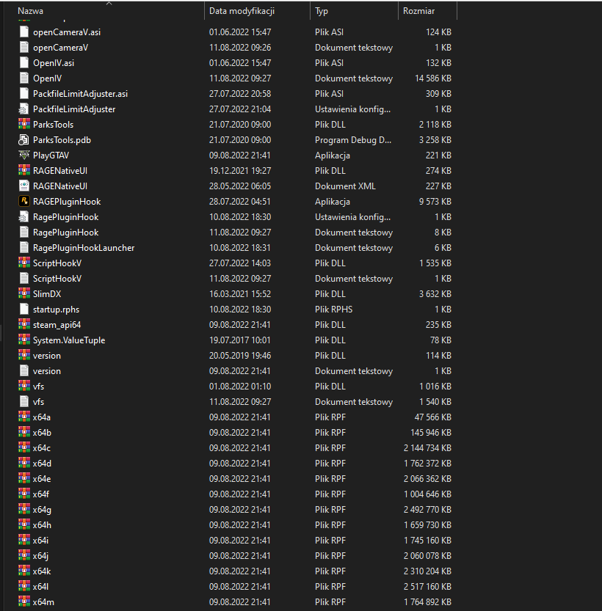Viewport: 602px width, 611px height.
Task: Click the RagePluginHookLauncher text document icon
Action: (x=24, y=247)
